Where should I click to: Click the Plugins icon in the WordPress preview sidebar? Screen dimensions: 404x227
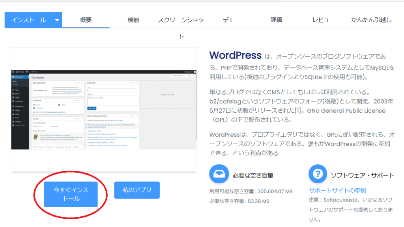click(13, 110)
